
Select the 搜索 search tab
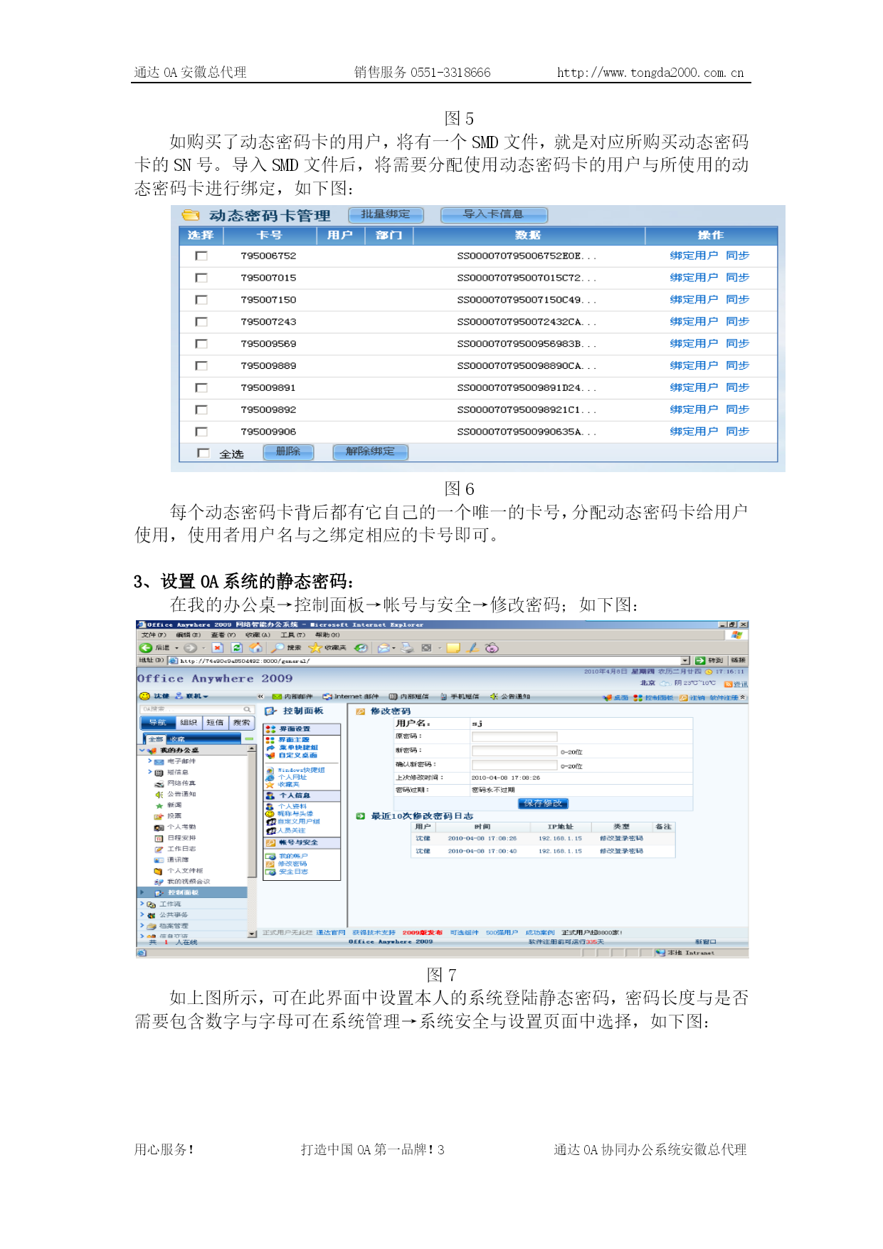pyautogui.click(x=241, y=722)
